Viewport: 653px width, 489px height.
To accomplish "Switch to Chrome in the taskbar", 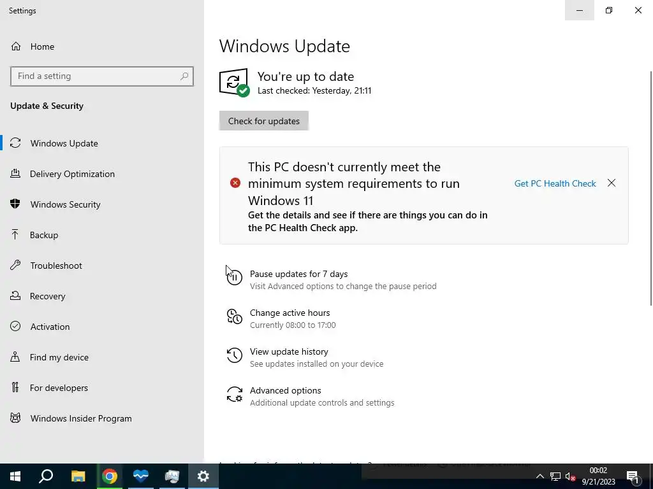I will pos(110,476).
